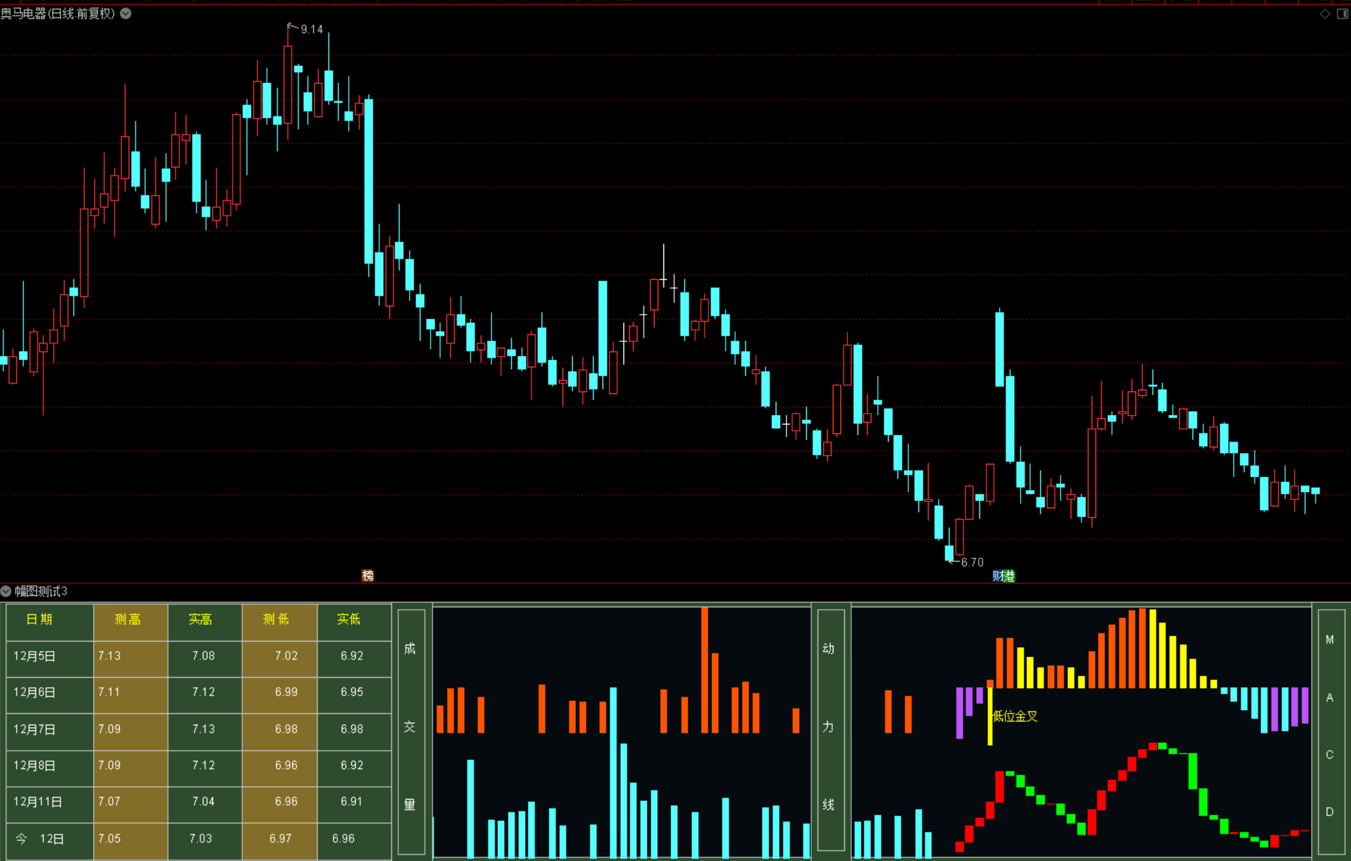Click the blue 财 event marker icon
The image size is (1351, 861).
(x=998, y=575)
